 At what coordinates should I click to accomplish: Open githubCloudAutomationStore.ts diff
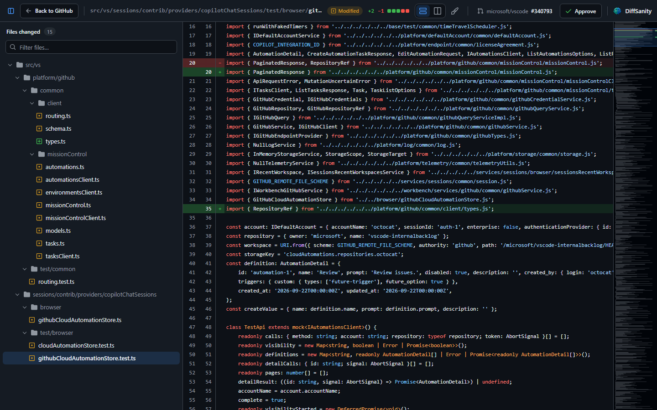91,320
